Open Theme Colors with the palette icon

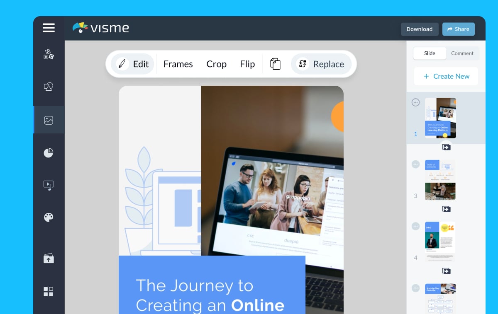click(x=49, y=217)
